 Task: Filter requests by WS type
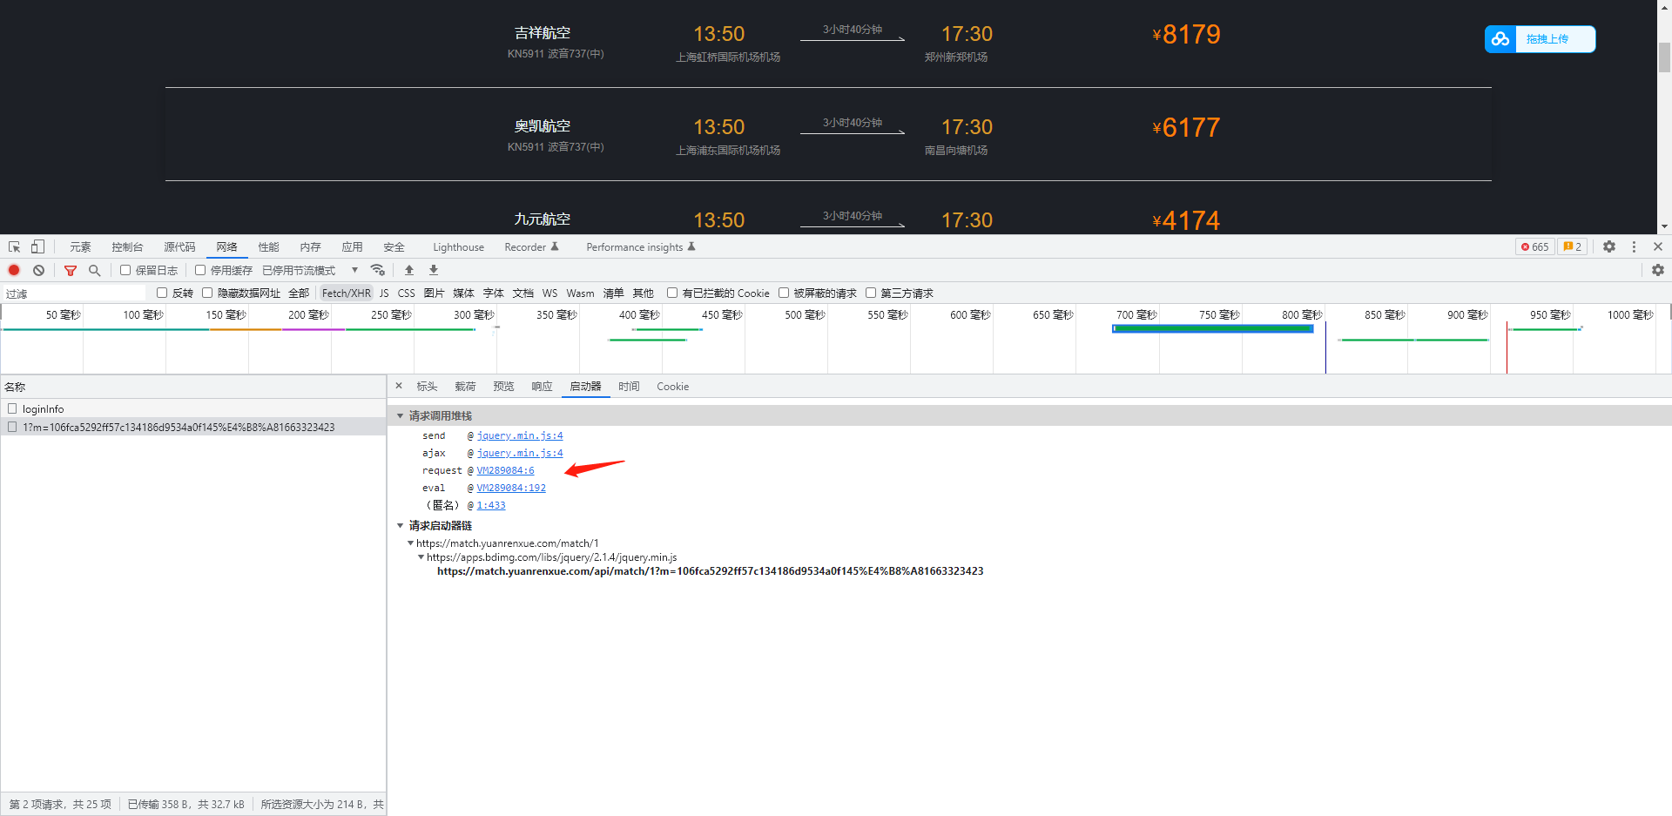[x=549, y=293]
